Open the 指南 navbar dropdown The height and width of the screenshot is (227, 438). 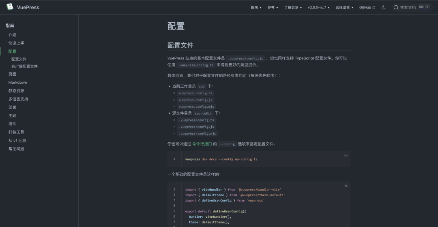click(x=256, y=8)
